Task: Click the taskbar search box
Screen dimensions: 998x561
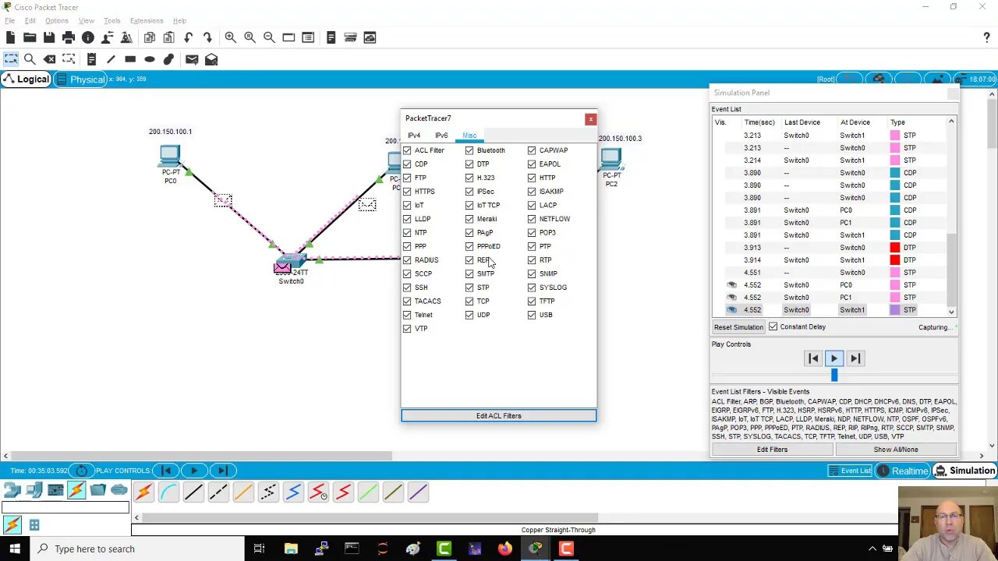Action: (138, 549)
